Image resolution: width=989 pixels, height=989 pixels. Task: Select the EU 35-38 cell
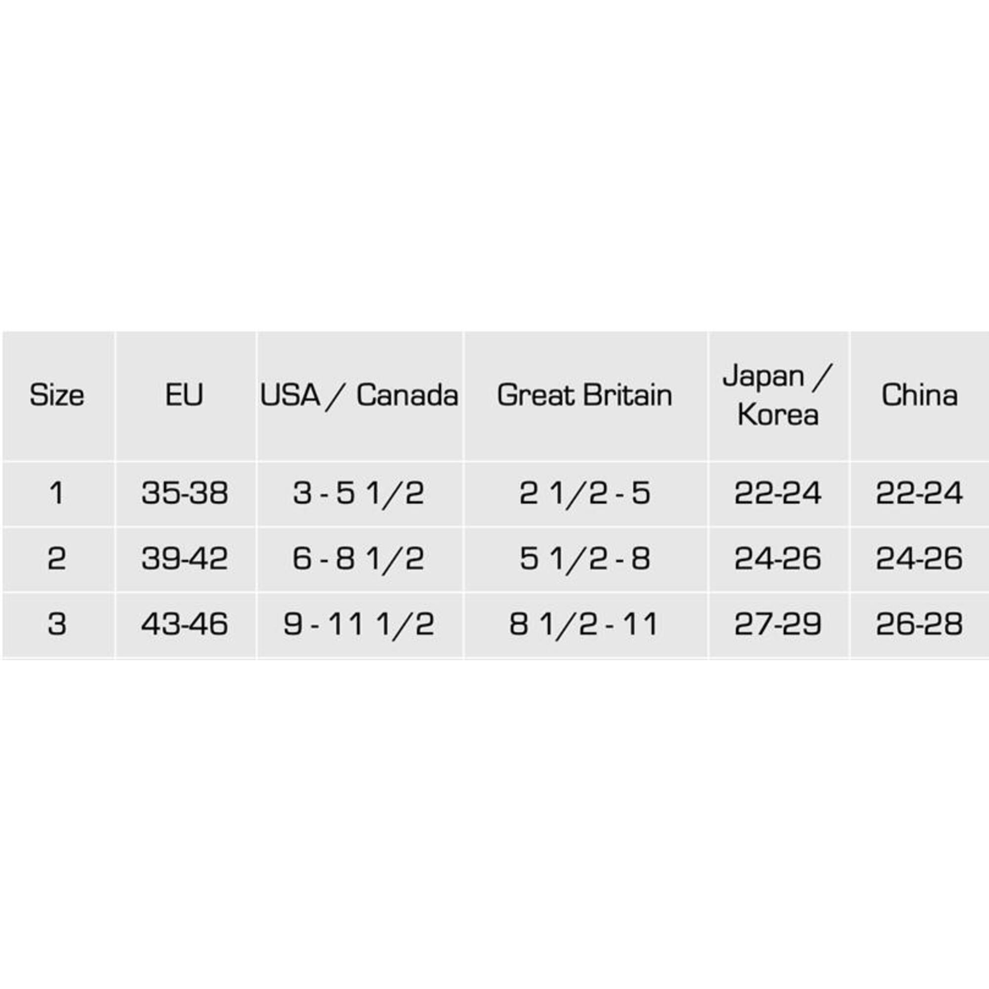pyautogui.click(x=184, y=493)
